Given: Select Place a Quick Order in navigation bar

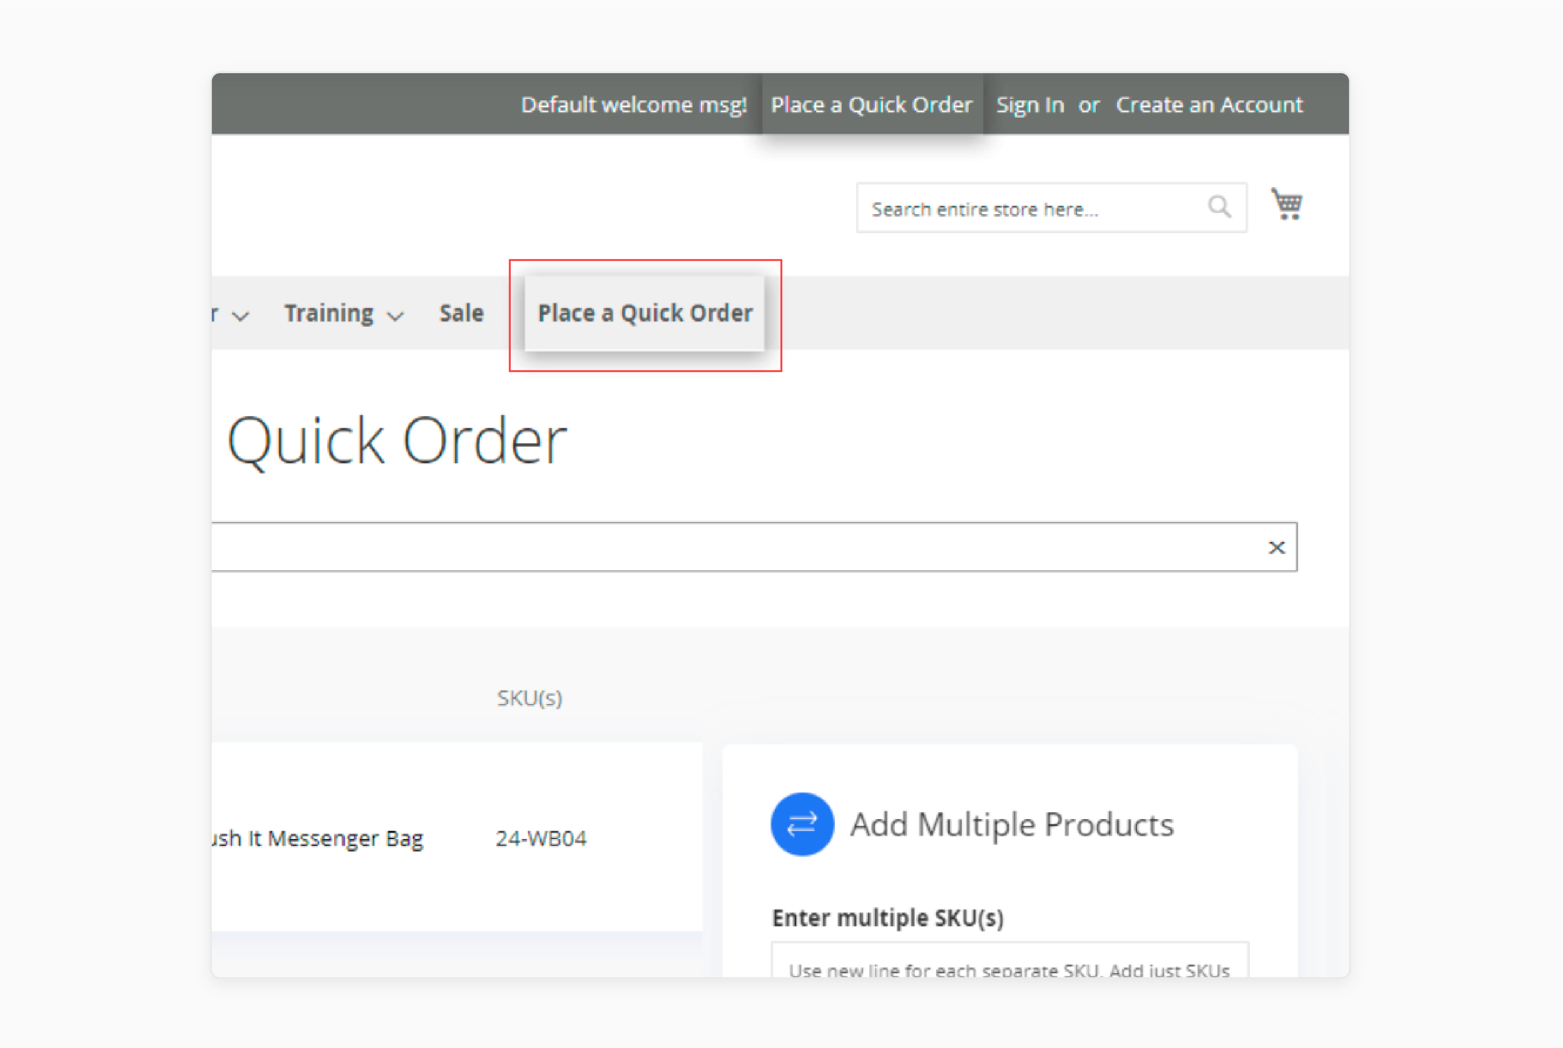Looking at the screenshot, I should (645, 313).
